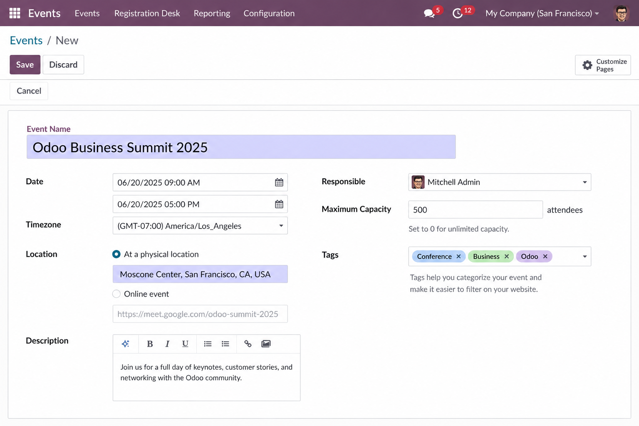Click "Set to 0 for unlimited capacity." hint

(459, 229)
